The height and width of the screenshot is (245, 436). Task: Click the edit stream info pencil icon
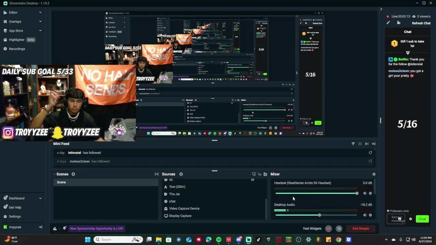[388, 23]
